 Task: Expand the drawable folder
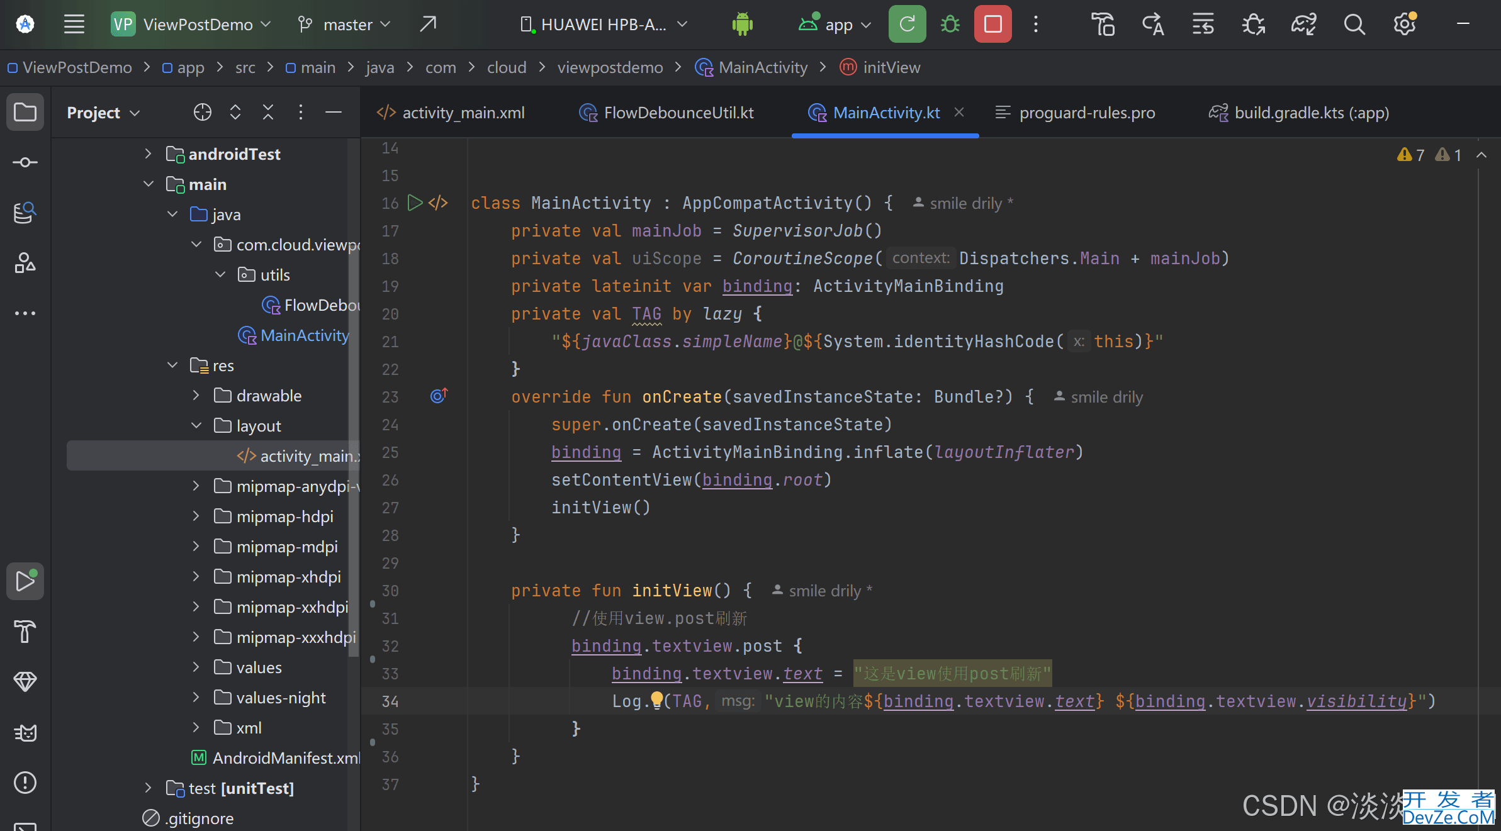(x=196, y=395)
